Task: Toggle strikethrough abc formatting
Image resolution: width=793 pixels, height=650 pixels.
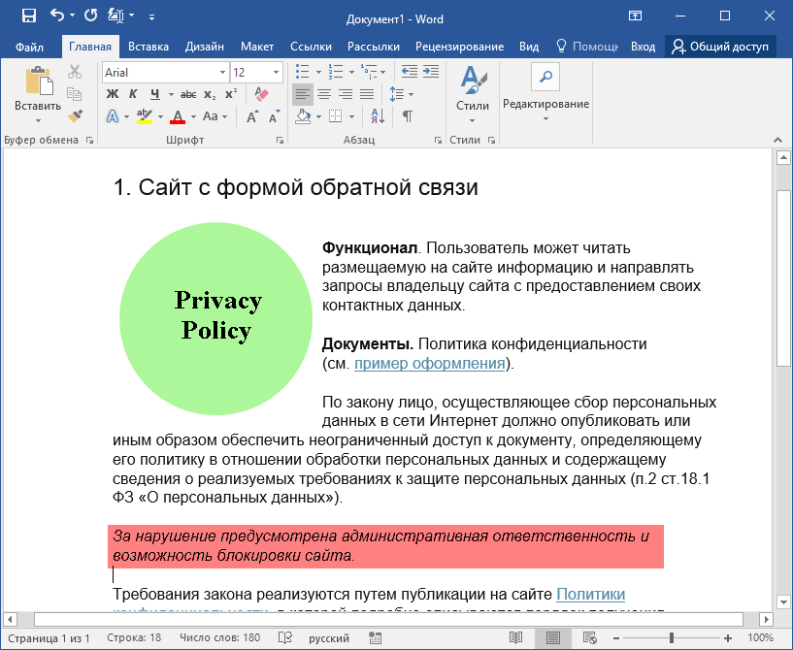Action: (x=188, y=94)
